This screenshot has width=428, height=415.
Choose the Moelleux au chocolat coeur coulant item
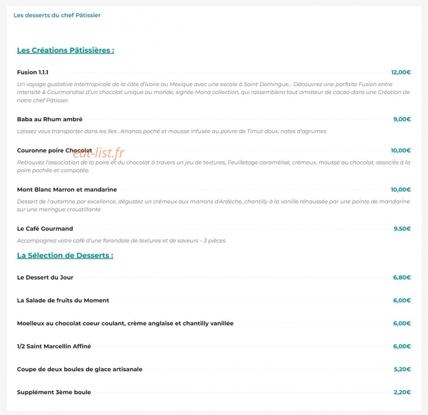click(x=126, y=323)
